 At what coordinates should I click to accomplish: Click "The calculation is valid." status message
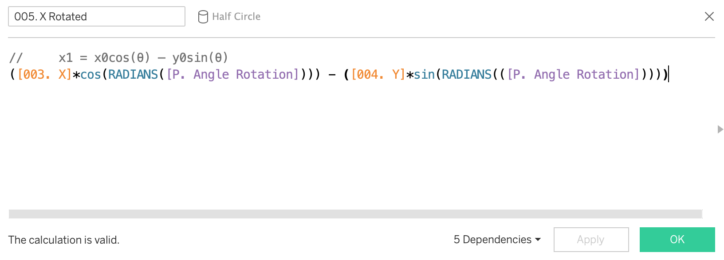pyautogui.click(x=64, y=240)
